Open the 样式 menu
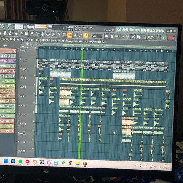Image resolution: width=183 pixels, height=183 pixels. 137,30
